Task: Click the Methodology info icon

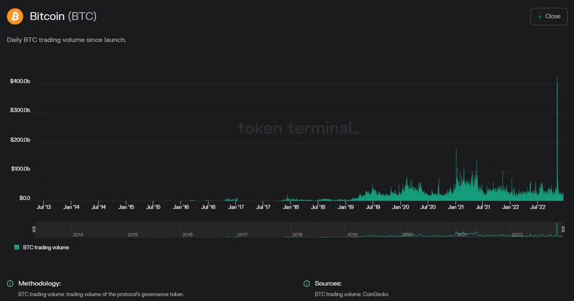Action: coord(10,284)
